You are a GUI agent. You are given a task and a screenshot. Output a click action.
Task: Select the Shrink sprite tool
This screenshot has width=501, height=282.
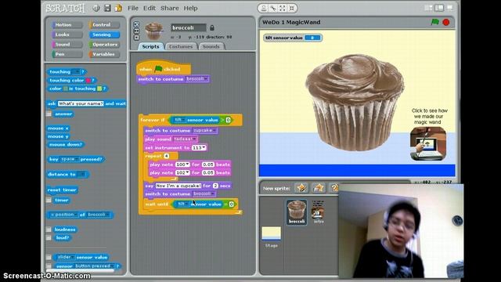click(x=292, y=9)
